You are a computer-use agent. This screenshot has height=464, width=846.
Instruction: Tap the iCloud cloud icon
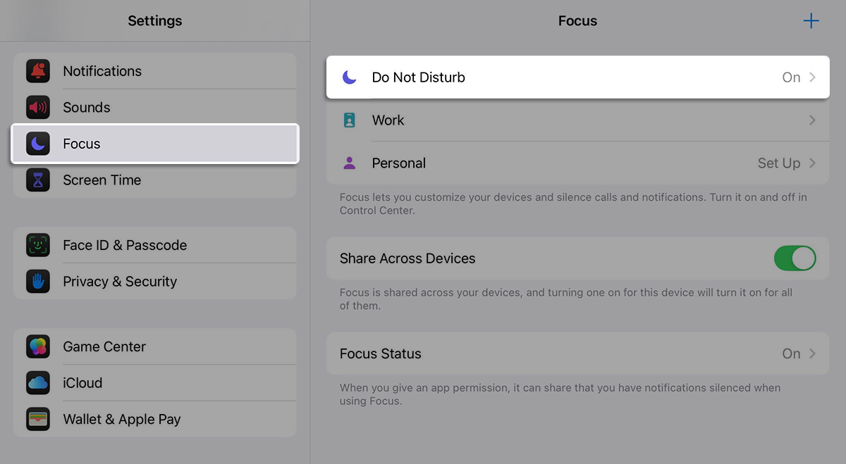38,383
